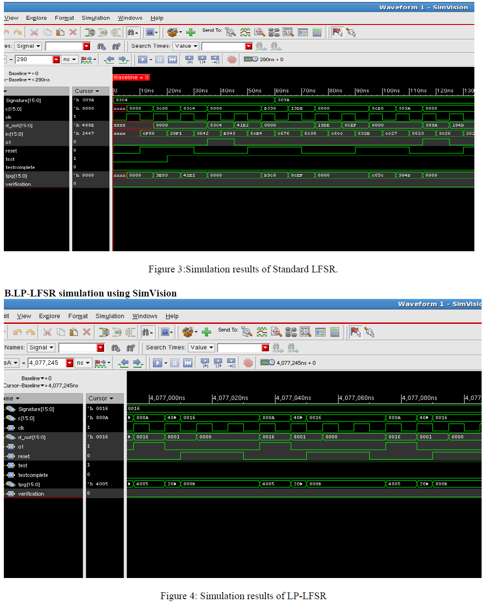
Task: Click the red Baseline = 0 marker label
Action: coord(131,77)
